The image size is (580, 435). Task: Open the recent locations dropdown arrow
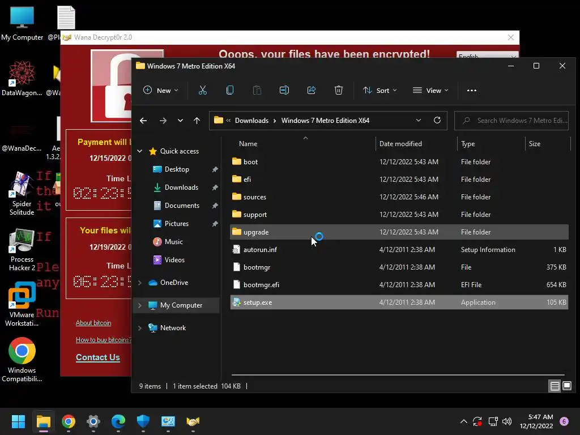pos(180,121)
